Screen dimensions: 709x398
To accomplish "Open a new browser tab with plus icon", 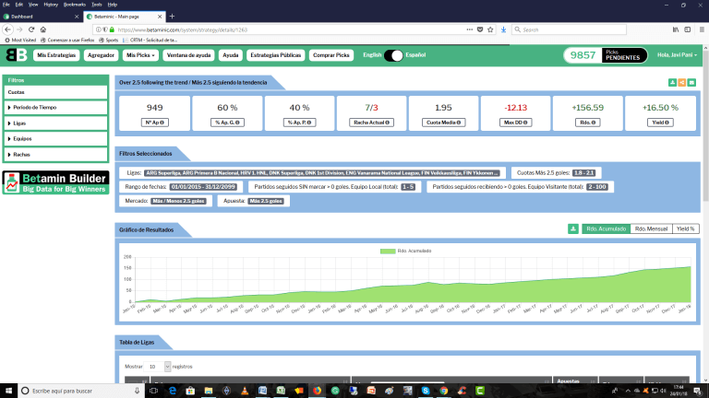I will click(x=172, y=17).
